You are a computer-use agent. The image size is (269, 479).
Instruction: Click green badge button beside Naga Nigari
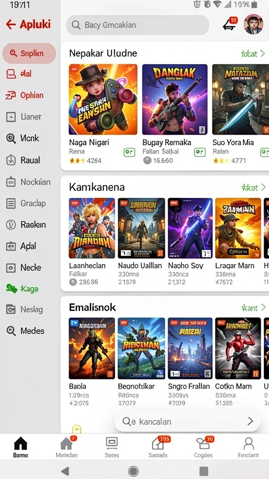coord(129,152)
